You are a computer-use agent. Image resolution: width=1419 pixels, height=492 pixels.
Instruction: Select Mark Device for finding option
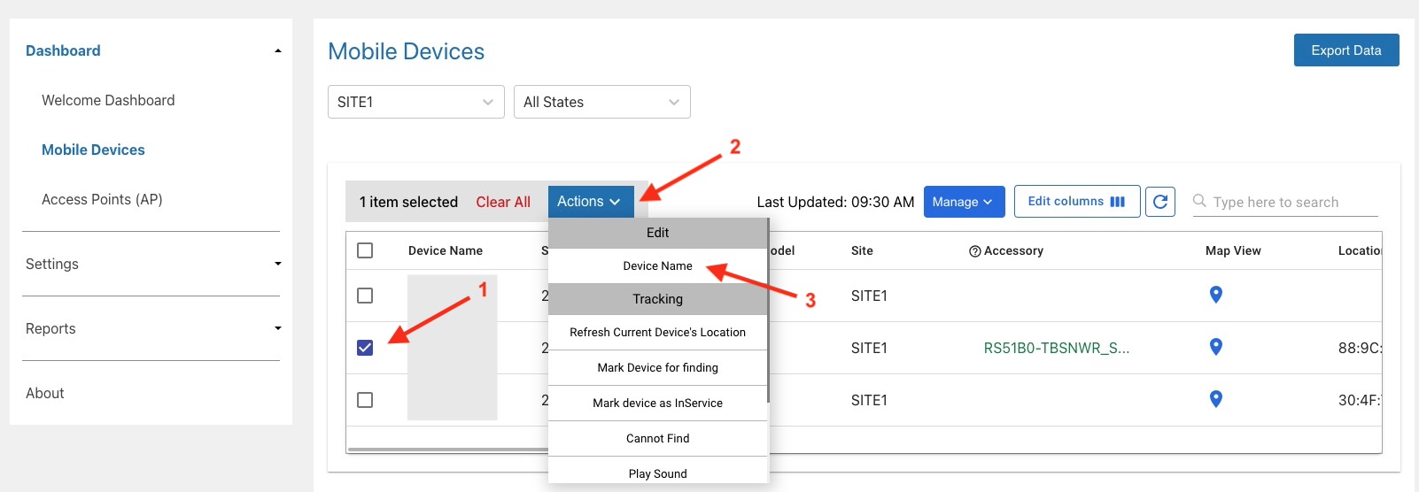coord(657,368)
